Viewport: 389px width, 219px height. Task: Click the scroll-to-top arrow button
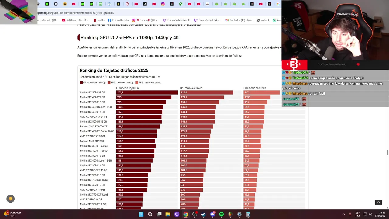378,202
